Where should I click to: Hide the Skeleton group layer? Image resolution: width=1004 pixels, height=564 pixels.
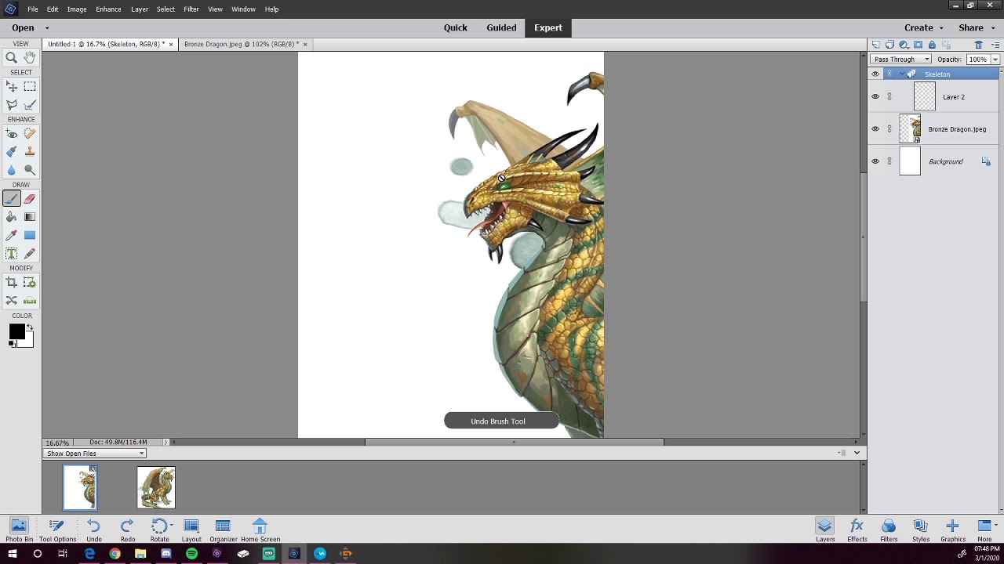pos(875,74)
